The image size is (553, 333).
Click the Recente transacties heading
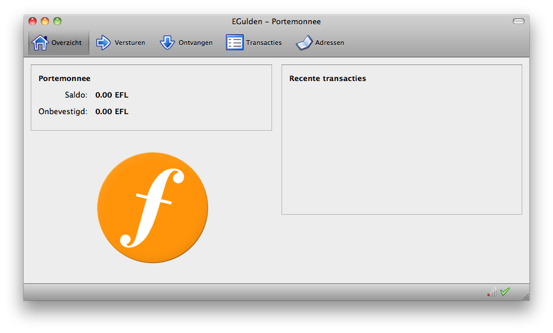click(x=328, y=78)
